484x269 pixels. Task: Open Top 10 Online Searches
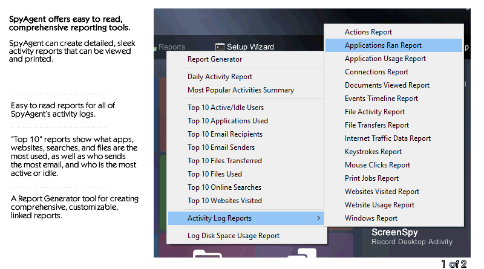click(246, 187)
